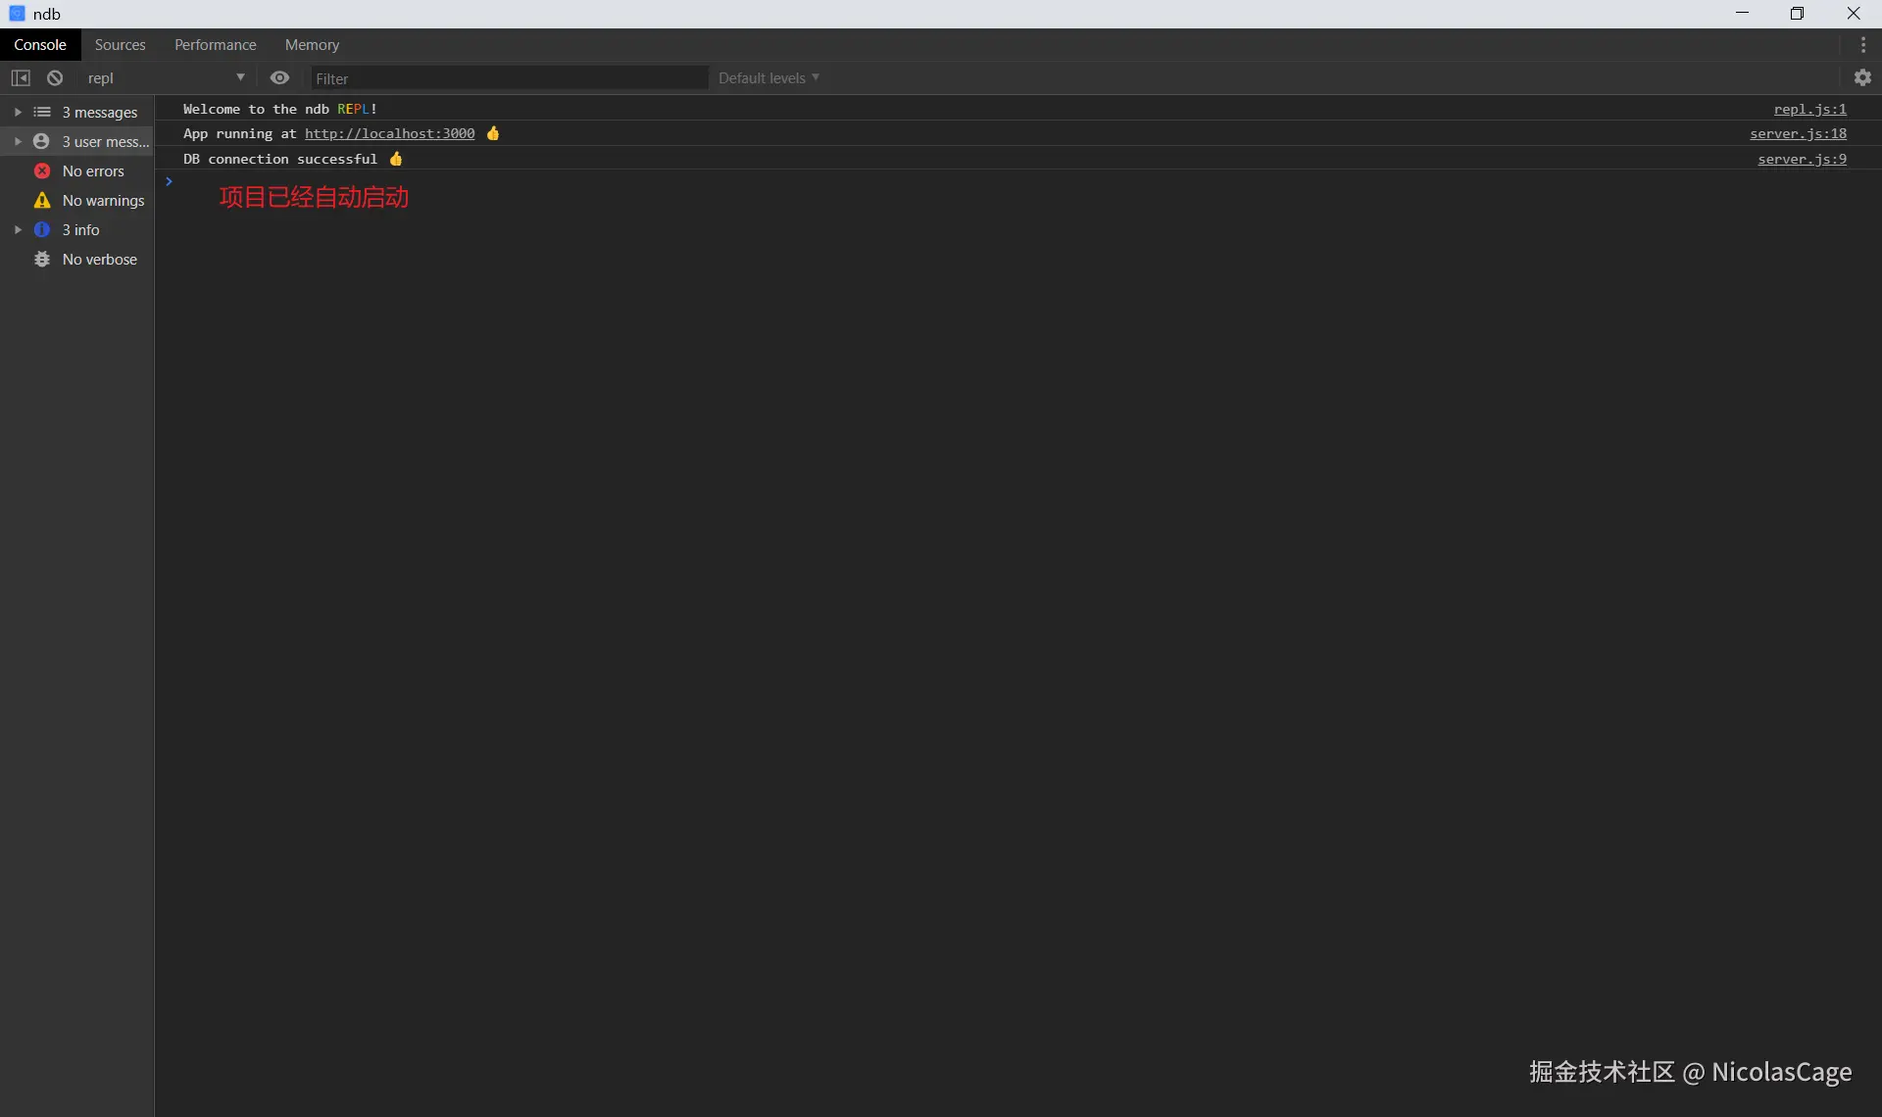
Task: Select the No verbose filter
Action: click(x=98, y=260)
